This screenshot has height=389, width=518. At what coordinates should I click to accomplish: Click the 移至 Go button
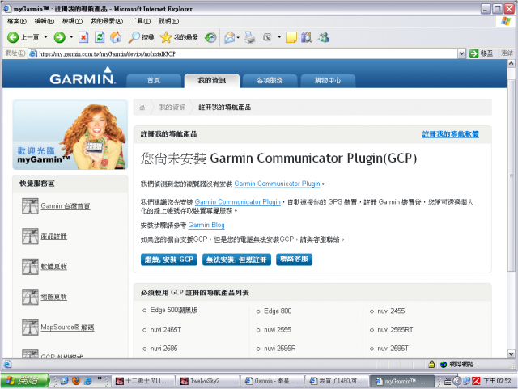coord(481,53)
